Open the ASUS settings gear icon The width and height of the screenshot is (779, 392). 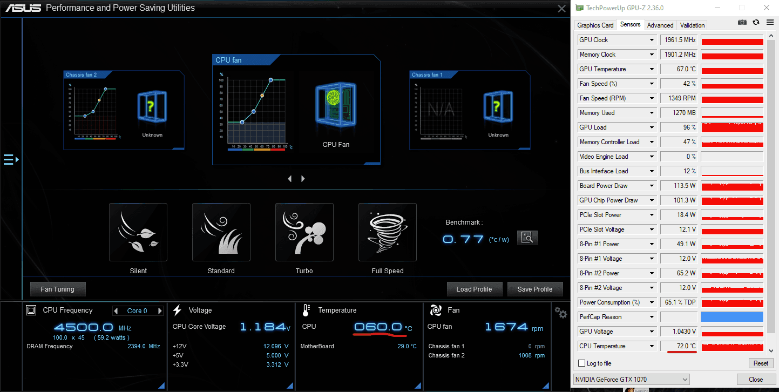(x=561, y=313)
